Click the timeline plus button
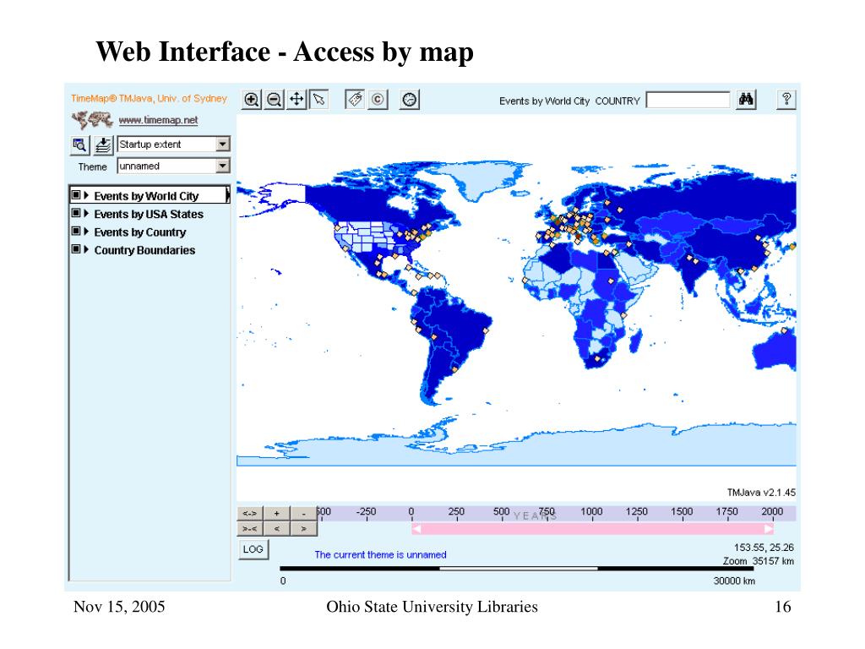The height and width of the screenshot is (649, 865). click(x=277, y=514)
